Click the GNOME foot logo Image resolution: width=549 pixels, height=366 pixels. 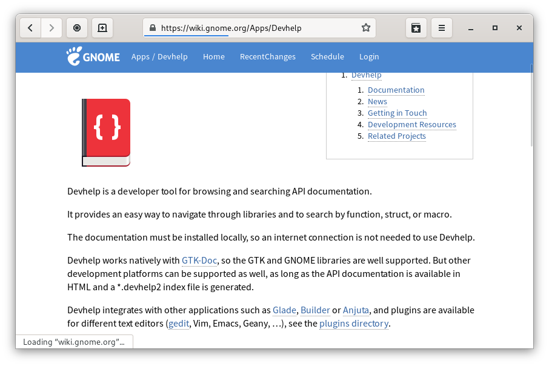[93, 56]
